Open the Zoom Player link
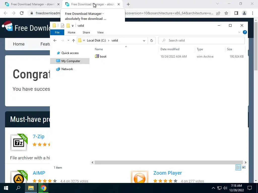 (x=168, y=173)
